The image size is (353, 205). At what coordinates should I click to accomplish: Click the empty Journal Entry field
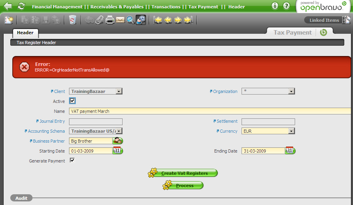[96, 122]
